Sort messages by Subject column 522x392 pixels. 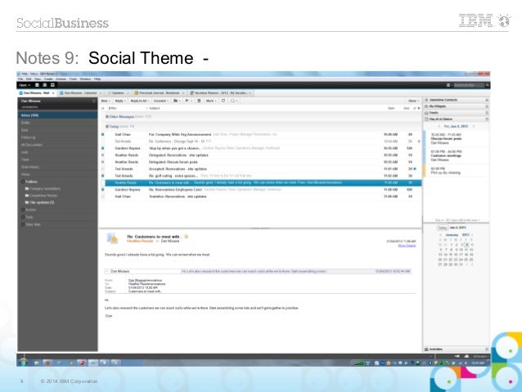[x=154, y=108]
